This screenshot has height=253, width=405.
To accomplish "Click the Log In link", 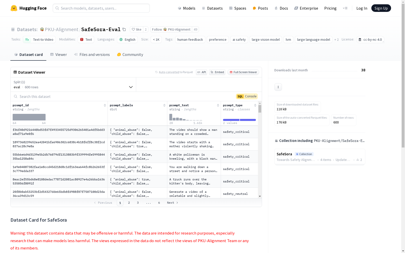I will tap(362, 8).
